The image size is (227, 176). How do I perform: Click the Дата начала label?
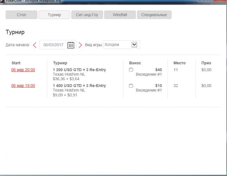[18, 45]
